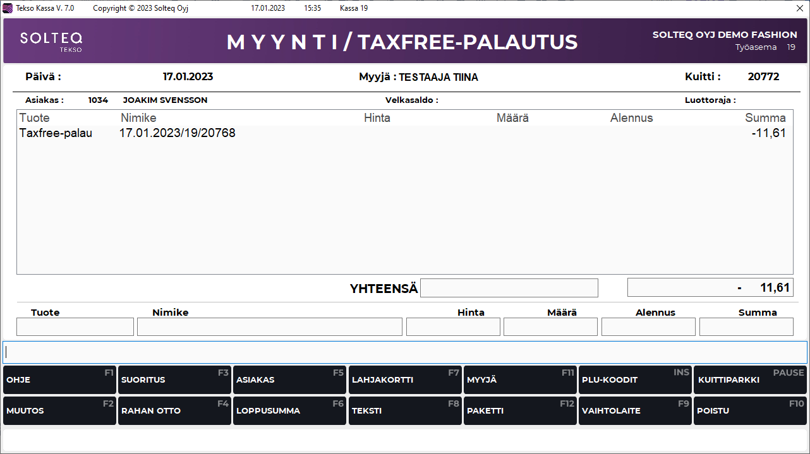The image size is (810, 454).
Task: Open the PLU-KOODIT list
Action: [x=635, y=379]
